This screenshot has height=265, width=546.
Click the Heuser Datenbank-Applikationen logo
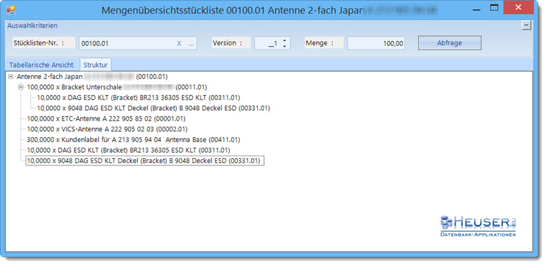(478, 225)
